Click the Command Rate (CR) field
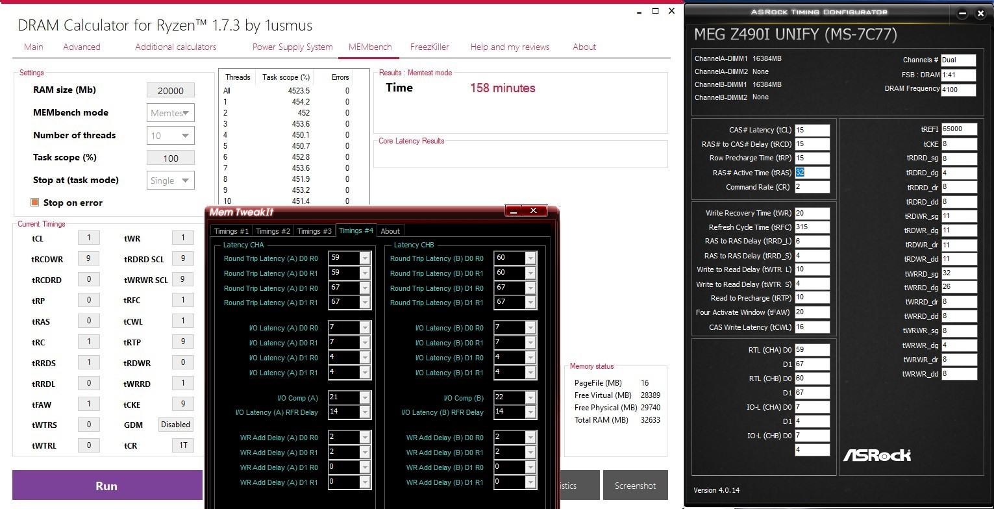This screenshot has height=509, width=994. (x=812, y=187)
